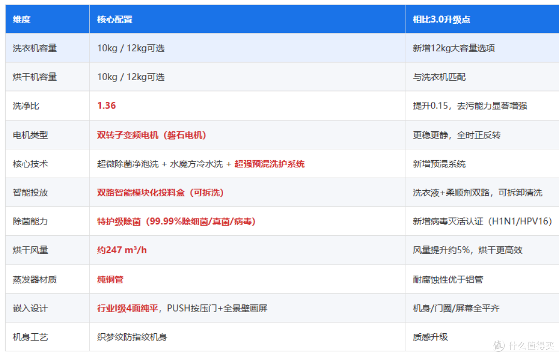Select the 电机类型 row label
559x357 pixels.
pos(31,135)
